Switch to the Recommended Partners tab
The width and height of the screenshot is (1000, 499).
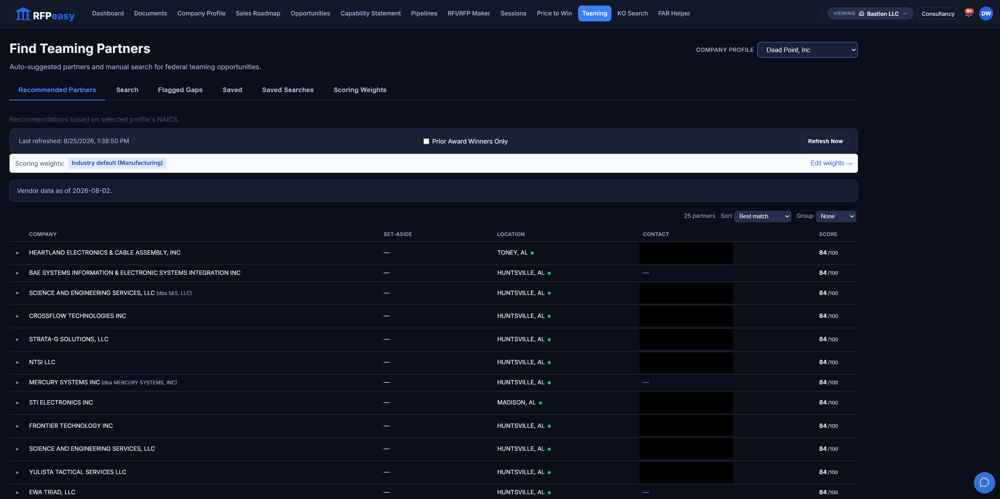57,90
